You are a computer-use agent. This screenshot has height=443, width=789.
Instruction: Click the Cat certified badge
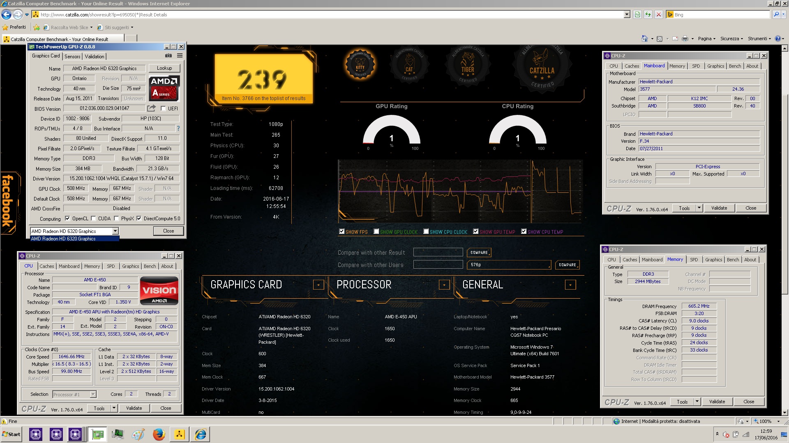(x=409, y=66)
